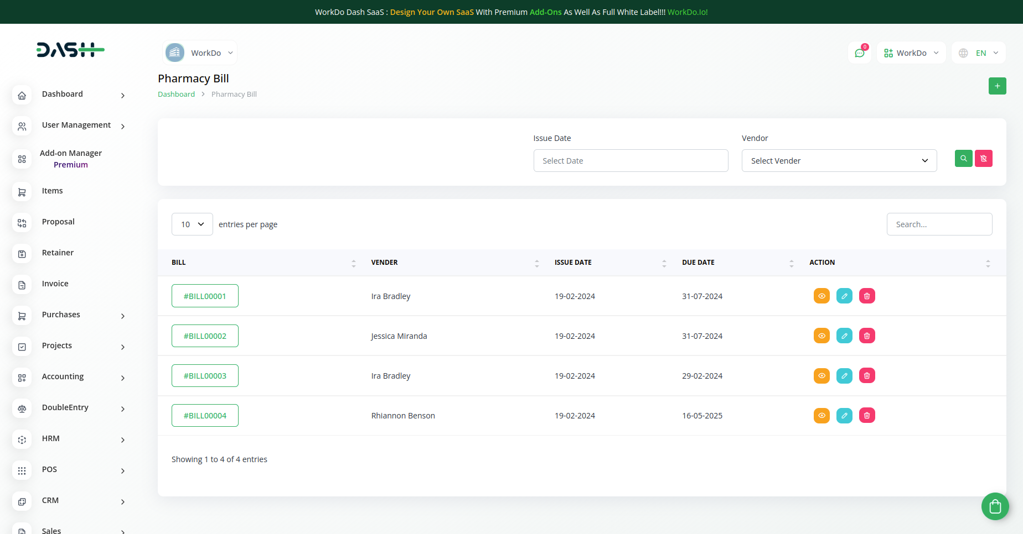
Task: Delete bill #BILL00004 using trash icon
Action: (x=866, y=416)
